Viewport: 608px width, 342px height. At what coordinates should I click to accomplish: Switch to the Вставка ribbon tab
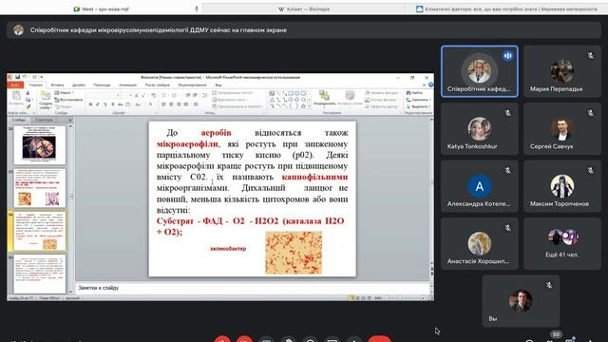pyautogui.click(x=57, y=85)
